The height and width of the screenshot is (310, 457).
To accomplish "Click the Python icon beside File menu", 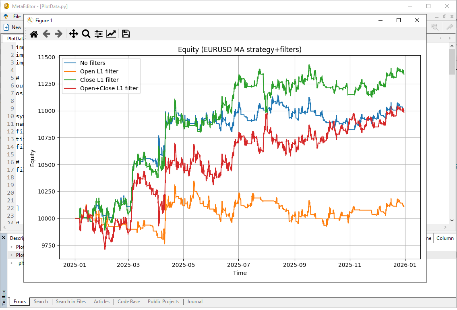I will click(x=6, y=17).
